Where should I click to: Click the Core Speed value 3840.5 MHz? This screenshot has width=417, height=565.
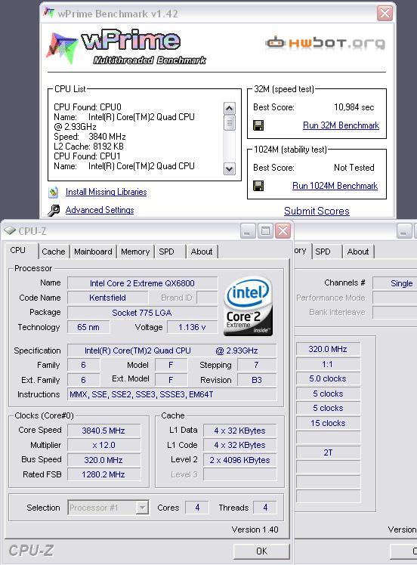coord(103,431)
